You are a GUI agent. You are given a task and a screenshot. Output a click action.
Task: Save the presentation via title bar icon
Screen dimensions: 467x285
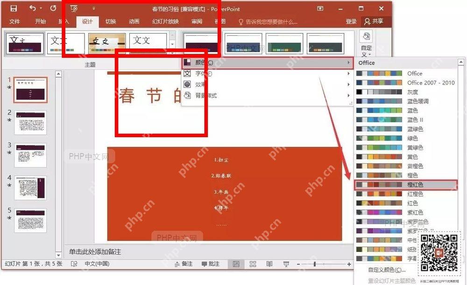point(14,8)
